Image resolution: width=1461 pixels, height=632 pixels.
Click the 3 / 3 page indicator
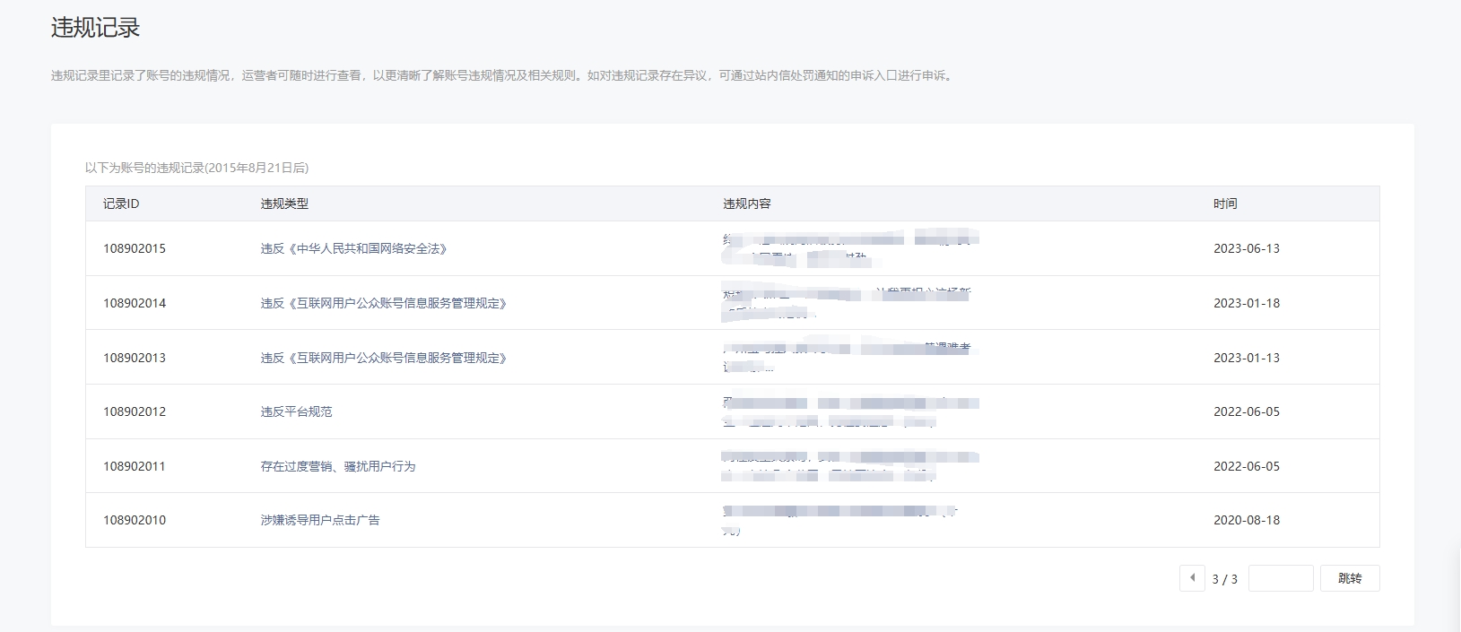1225,579
